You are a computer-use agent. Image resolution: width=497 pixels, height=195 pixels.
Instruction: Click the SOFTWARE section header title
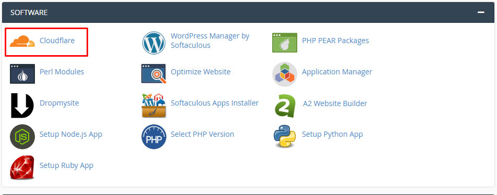coord(29,12)
